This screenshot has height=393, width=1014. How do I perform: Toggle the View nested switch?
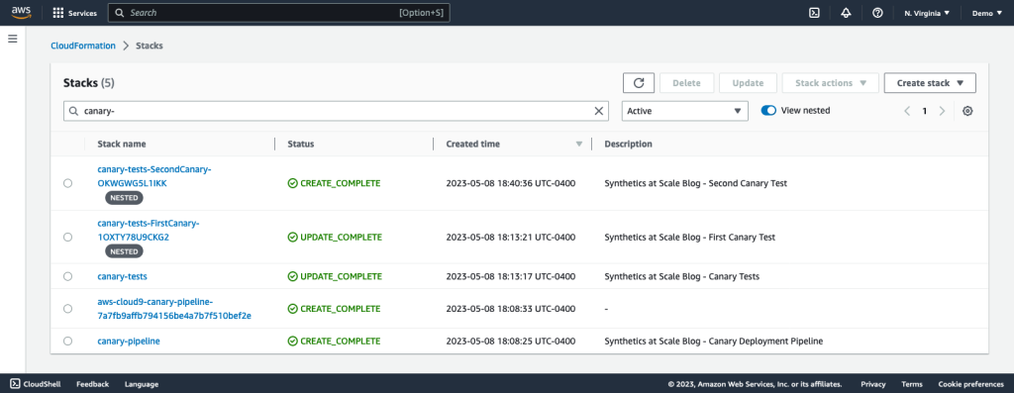click(x=768, y=111)
